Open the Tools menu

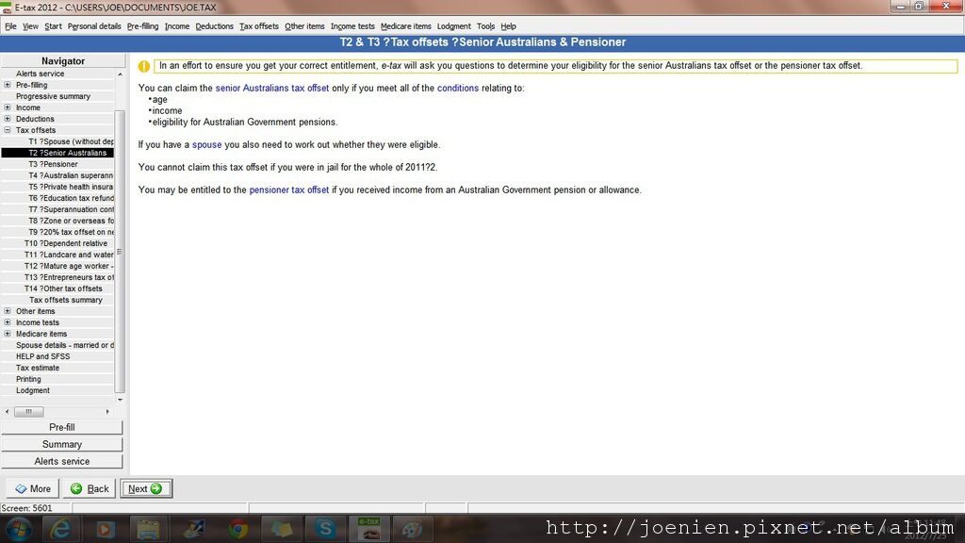point(485,26)
